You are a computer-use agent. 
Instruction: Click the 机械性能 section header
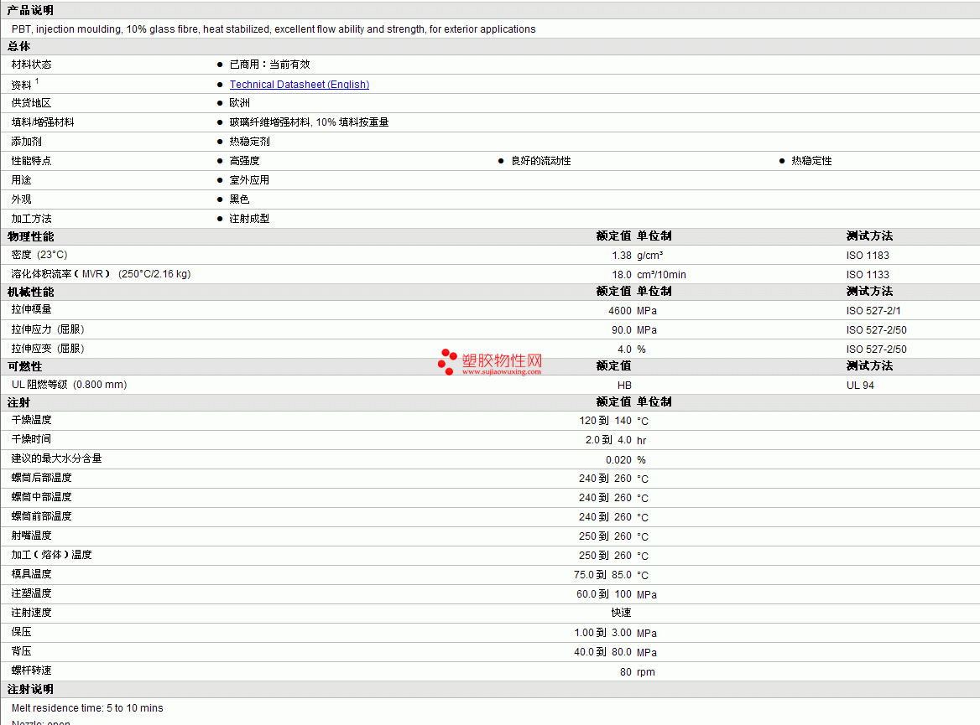[30, 293]
